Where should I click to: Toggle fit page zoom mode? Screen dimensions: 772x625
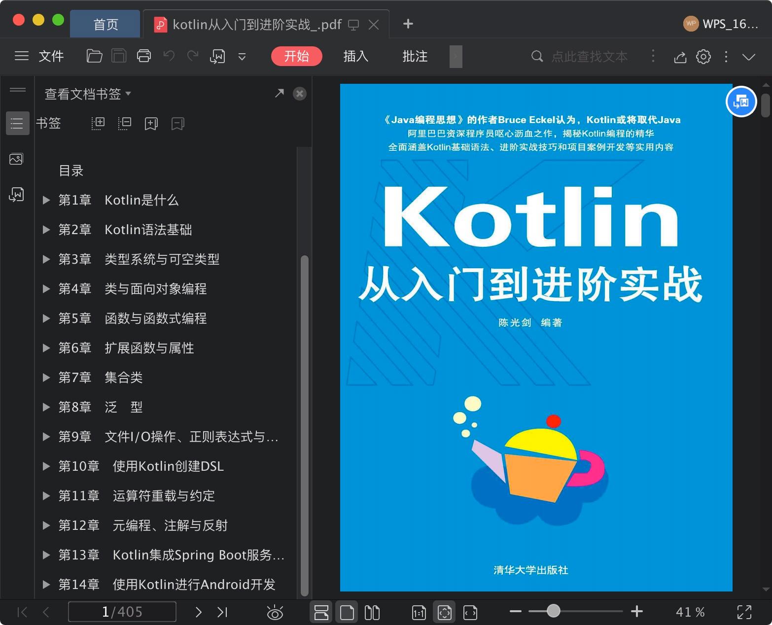pos(445,612)
